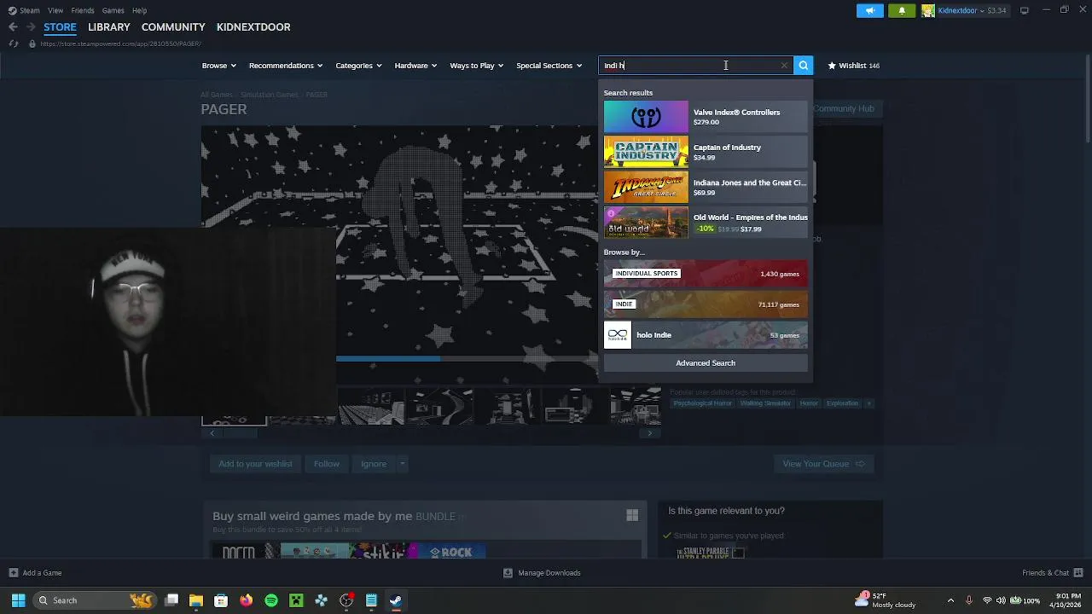Open the user avatar profile
The width and height of the screenshot is (1092, 614).
coord(927,10)
